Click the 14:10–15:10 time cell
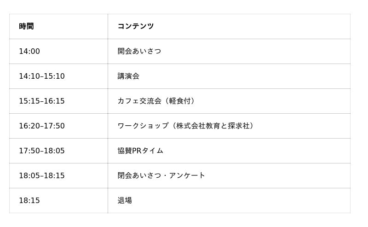368x227 pixels. point(58,76)
